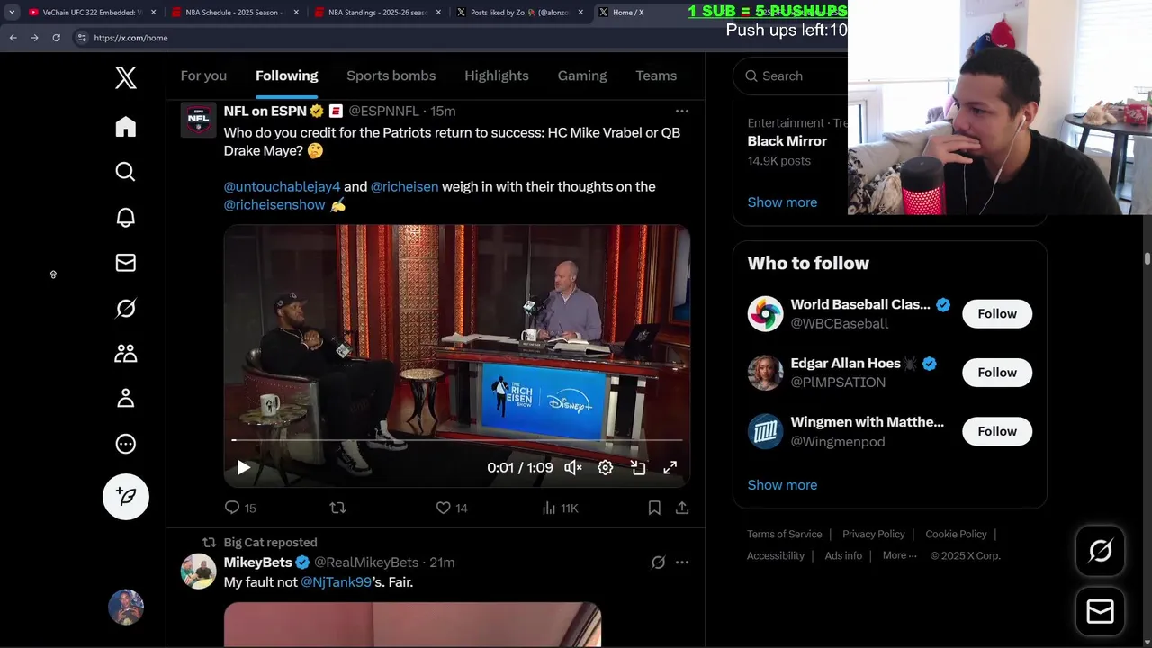
Task: Unmute the video player
Action: (573, 468)
